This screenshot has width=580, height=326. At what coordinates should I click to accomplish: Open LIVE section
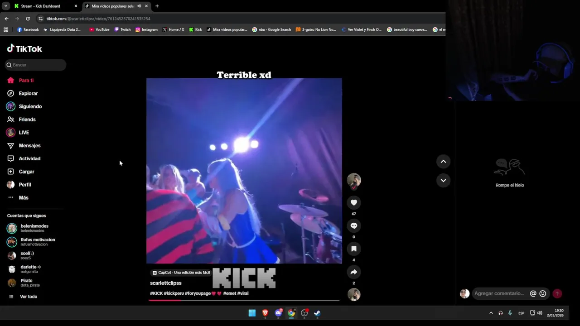[x=24, y=133]
